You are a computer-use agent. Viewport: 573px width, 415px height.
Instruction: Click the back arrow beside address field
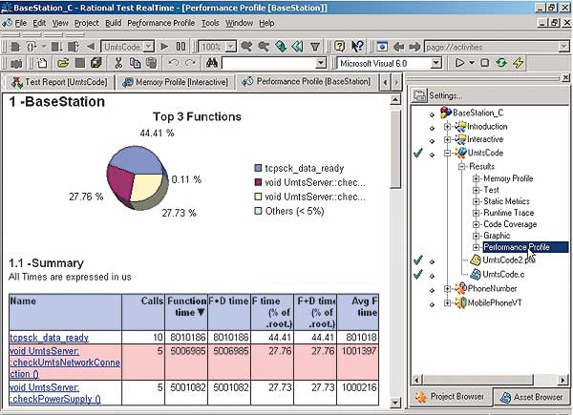pyautogui.click(x=398, y=47)
